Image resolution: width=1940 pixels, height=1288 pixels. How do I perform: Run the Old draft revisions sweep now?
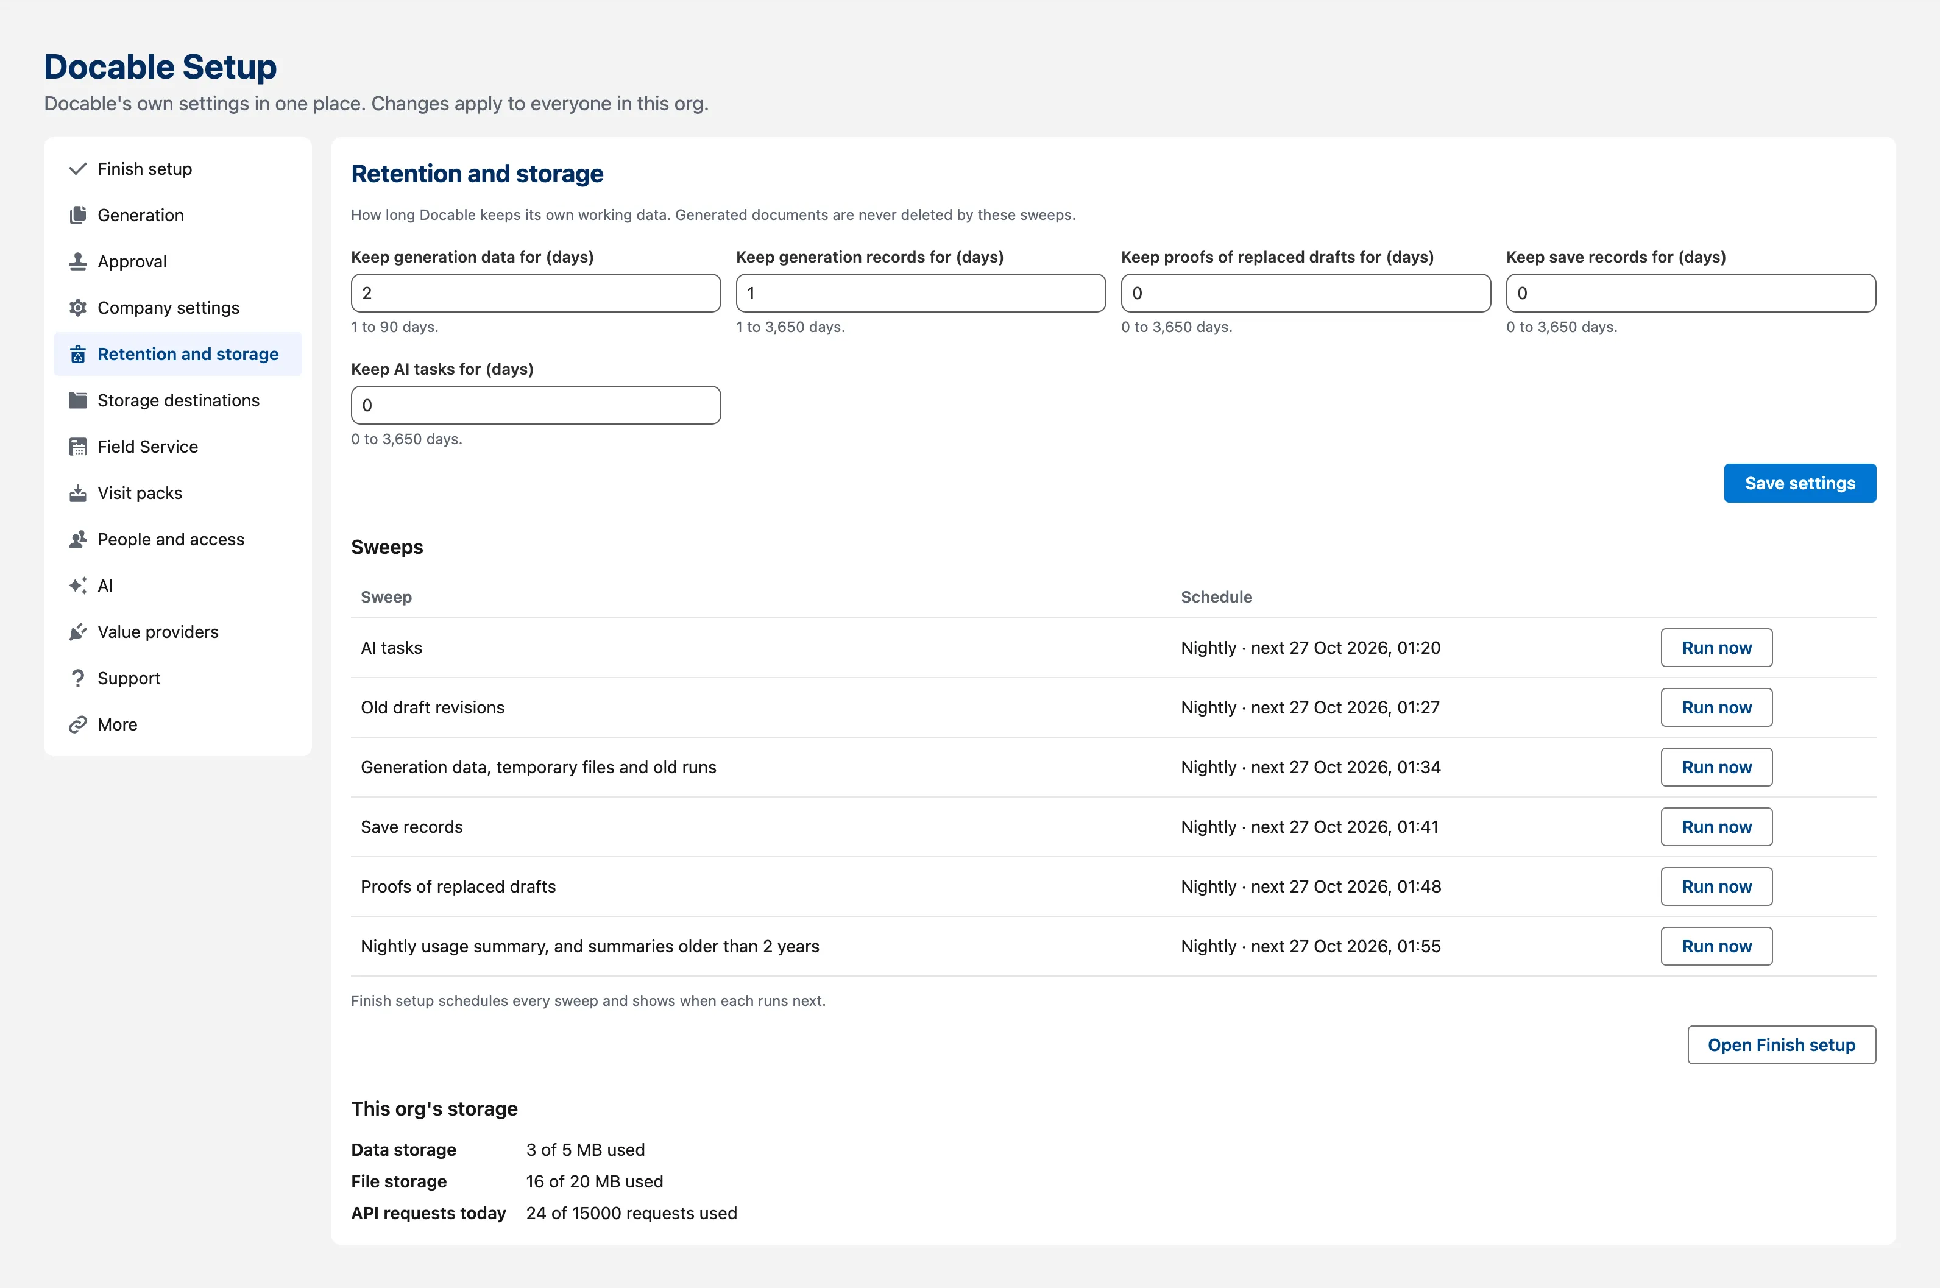click(1716, 707)
